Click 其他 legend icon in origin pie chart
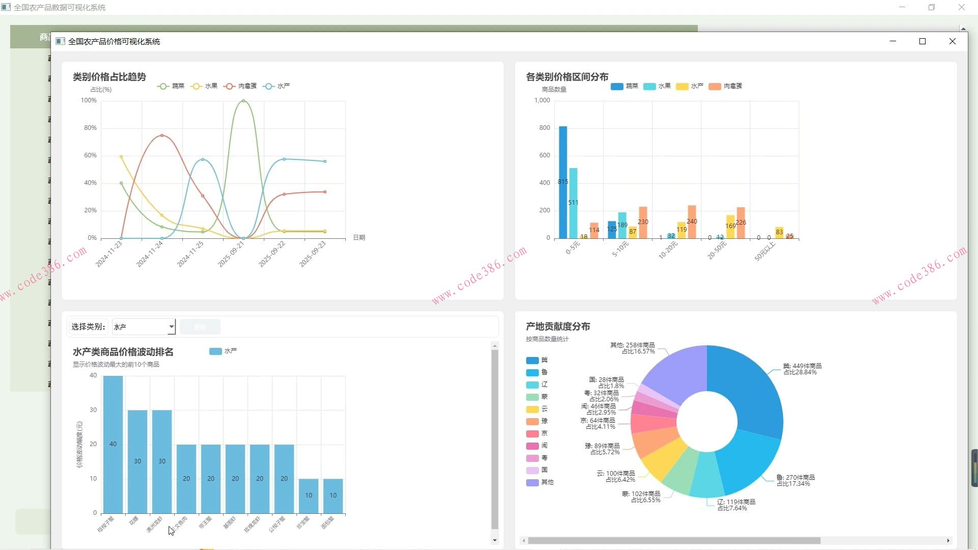978x550 pixels. [532, 483]
